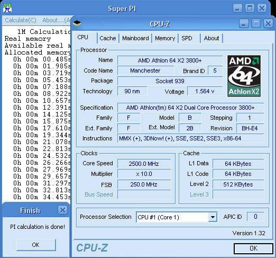Click the Super PI app icon in title bar
This screenshot has height=258, width=276.
pyautogui.click(x=7, y=8)
